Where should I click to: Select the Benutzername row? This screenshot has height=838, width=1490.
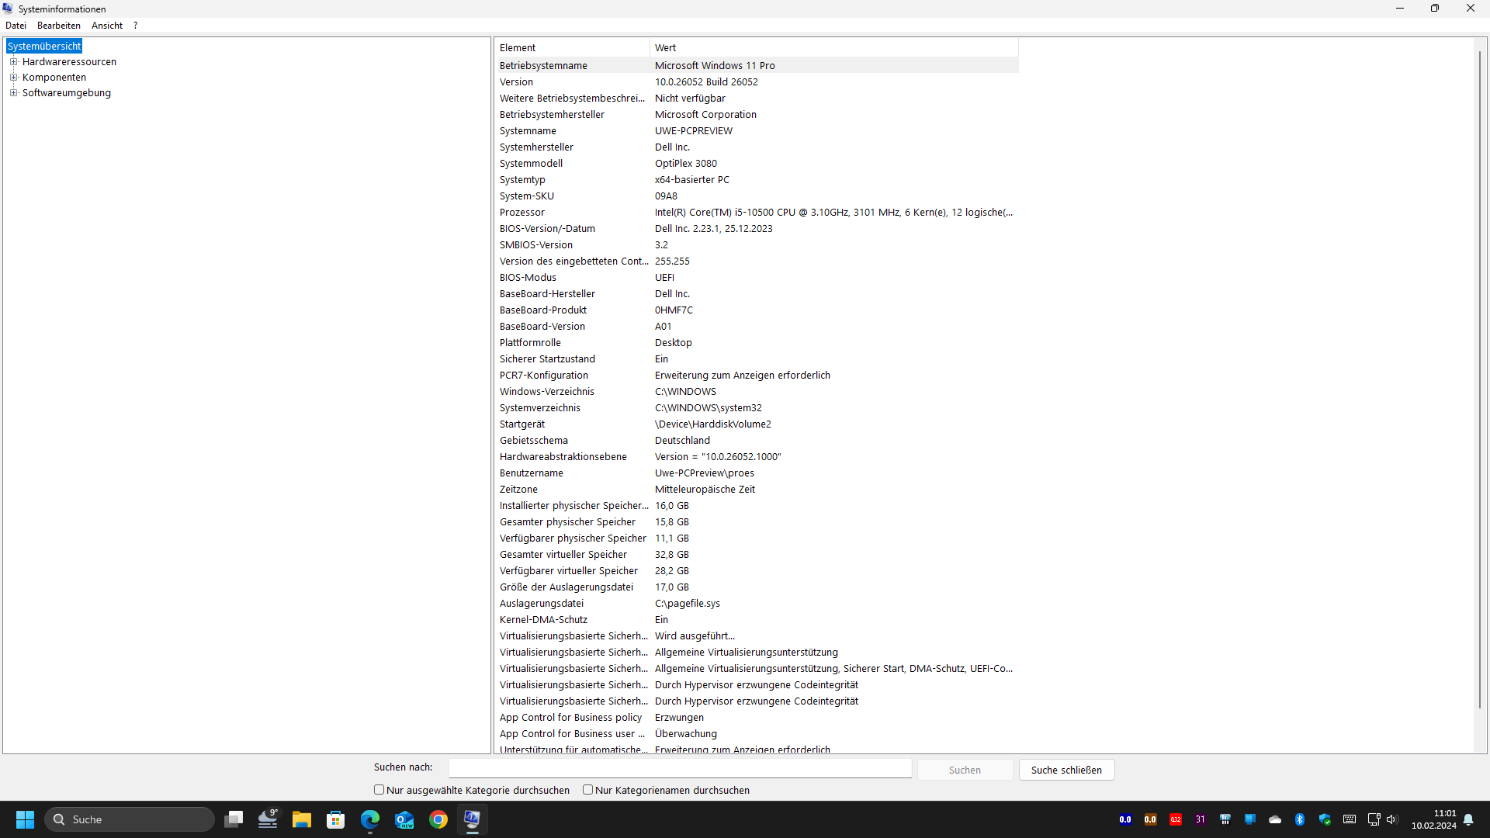[757, 473]
